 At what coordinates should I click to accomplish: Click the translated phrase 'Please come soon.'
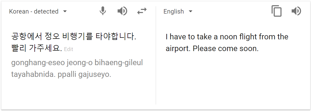click(x=226, y=48)
